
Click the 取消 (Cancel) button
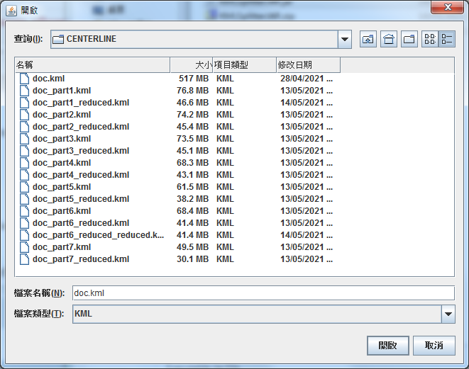tap(434, 346)
